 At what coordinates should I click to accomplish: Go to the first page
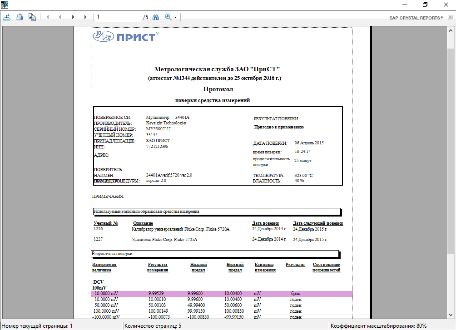47,17
